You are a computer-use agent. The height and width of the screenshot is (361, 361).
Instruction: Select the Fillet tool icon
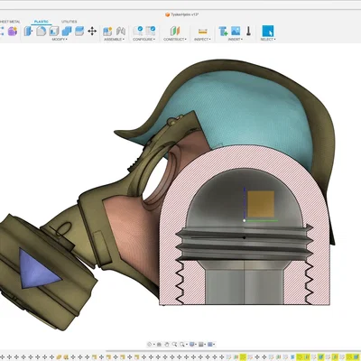[x=41, y=31]
